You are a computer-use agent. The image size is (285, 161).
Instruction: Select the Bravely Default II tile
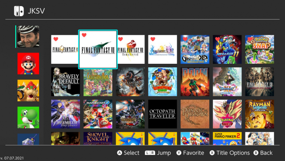(65, 82)
